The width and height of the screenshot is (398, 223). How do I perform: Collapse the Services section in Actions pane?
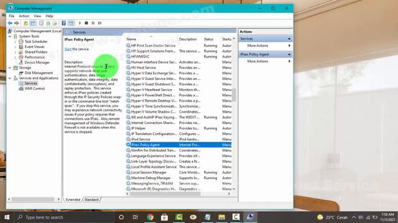289,38
